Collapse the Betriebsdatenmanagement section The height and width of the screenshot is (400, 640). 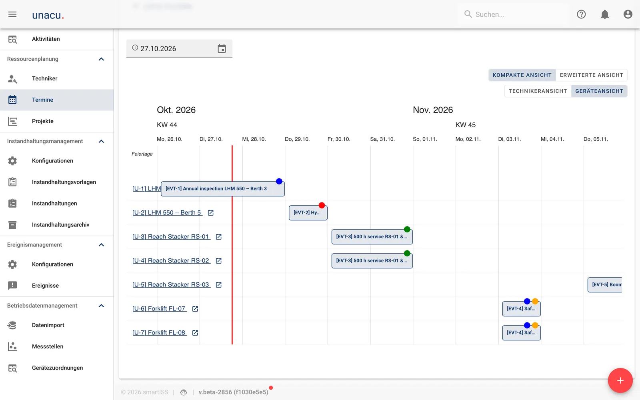point(101,306)
